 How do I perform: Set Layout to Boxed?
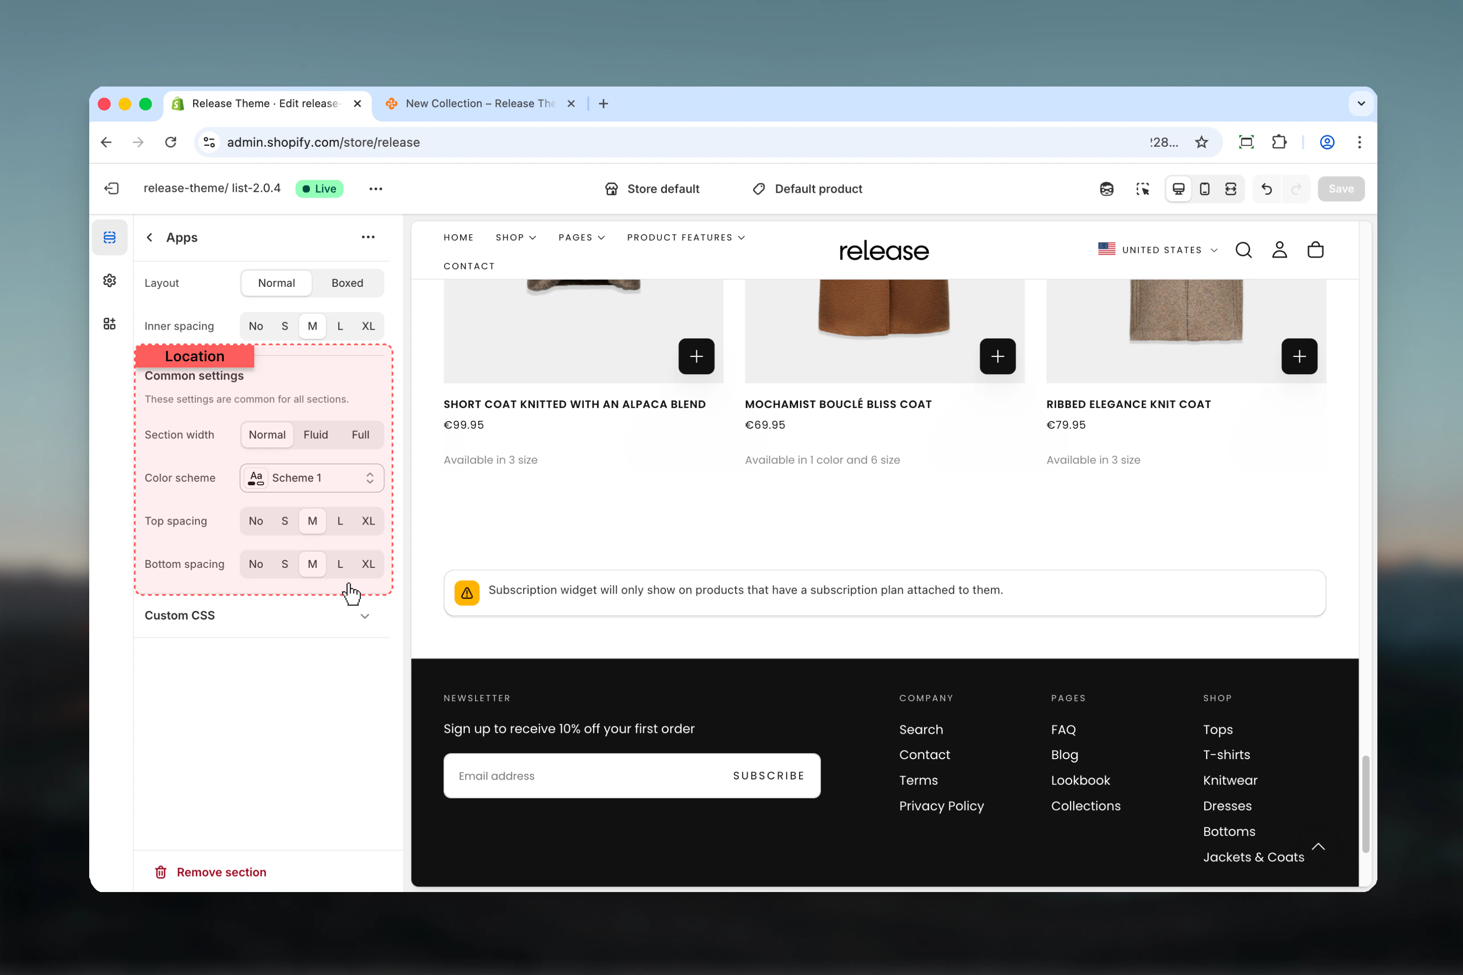click(347, 283)
